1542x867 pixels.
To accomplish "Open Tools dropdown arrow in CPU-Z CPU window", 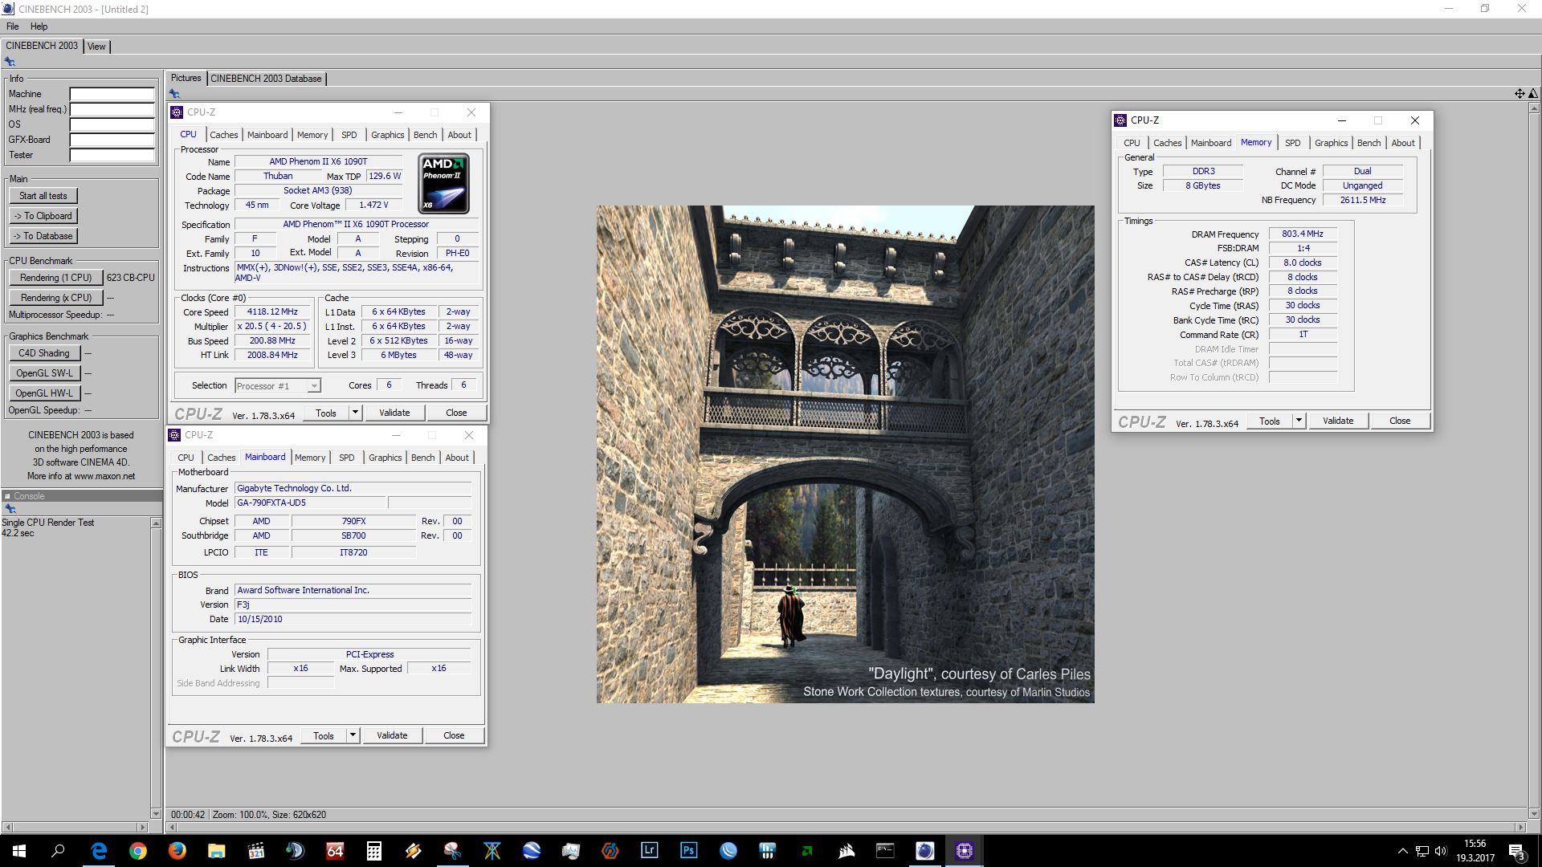I will (x=355, y=413).
